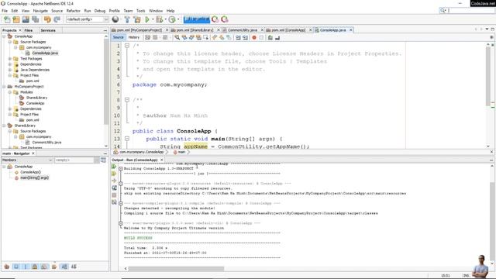Image resolution: width=496 pixels, height=279 pixels.
Task: Close the ConsoleApp.java editor tab
Action: tap(351, 30)
